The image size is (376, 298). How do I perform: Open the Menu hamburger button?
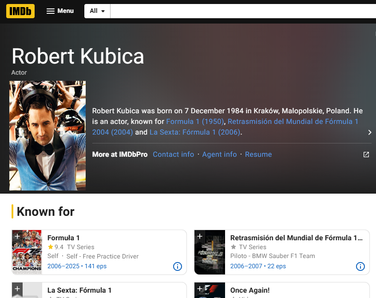click(60, 11)
